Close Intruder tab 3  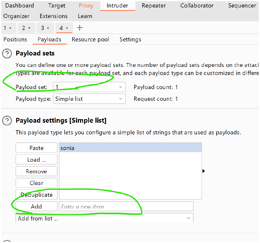click(x=48, y=28)
